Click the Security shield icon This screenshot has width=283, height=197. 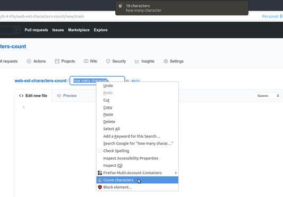[x=108, y=61]
